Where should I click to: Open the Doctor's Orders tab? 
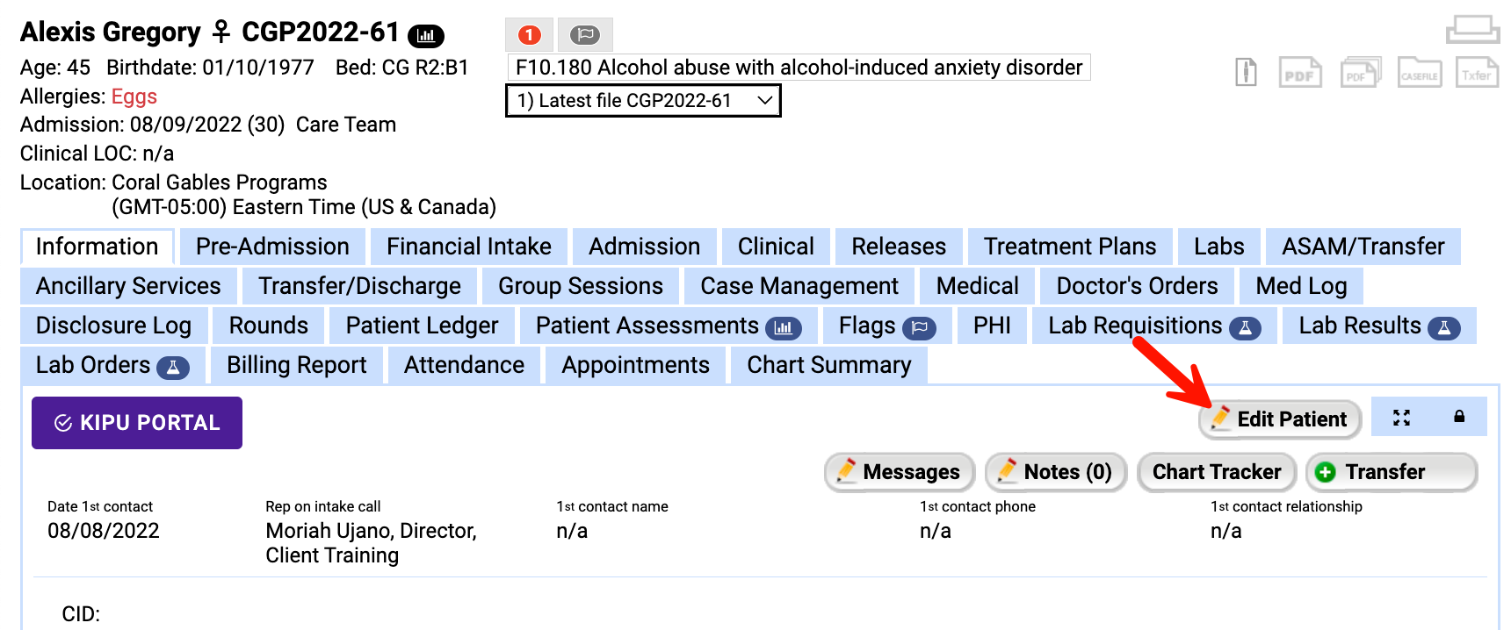[1136, 286]
